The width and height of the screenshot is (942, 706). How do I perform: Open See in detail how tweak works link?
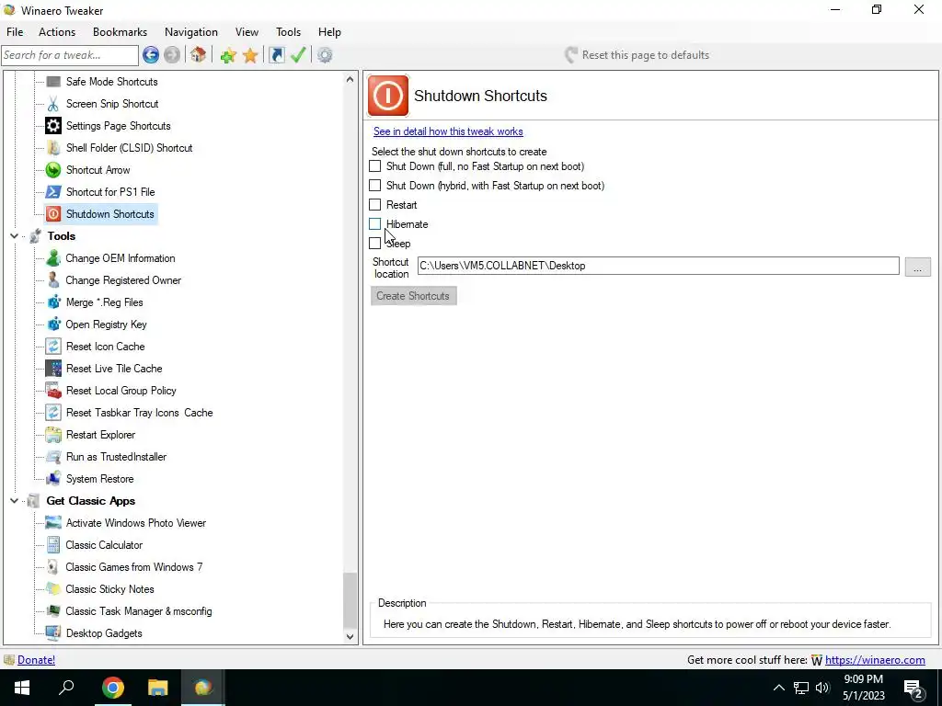(448, 131)
